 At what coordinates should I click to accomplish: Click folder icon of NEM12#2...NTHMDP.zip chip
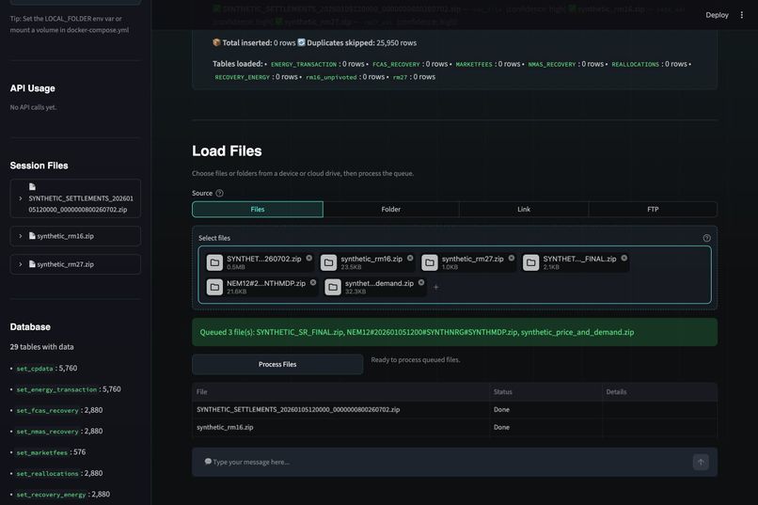(x=214, y=287)
